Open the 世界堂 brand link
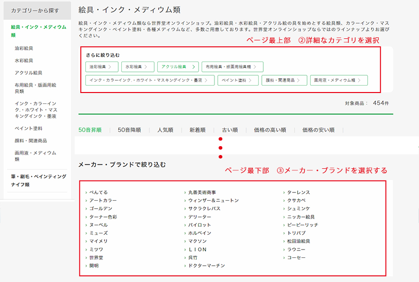This screenshot has height=282, width=419. click(x=96, y=258)
